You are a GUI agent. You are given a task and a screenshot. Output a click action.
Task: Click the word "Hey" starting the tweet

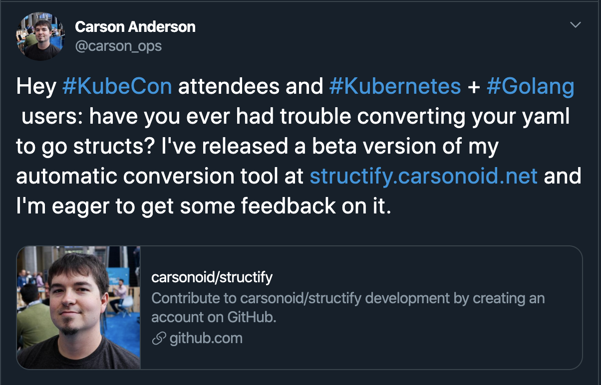pyautogui.click(x=36, y=87)
